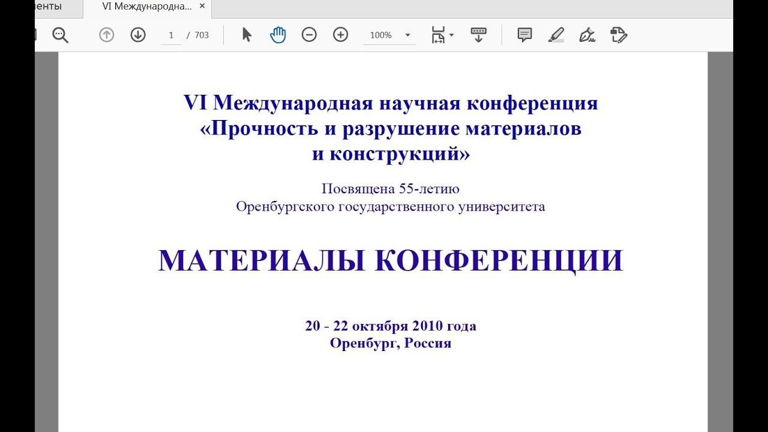
Task: Click the title line и конструкций»
Action: pos(391,155)
